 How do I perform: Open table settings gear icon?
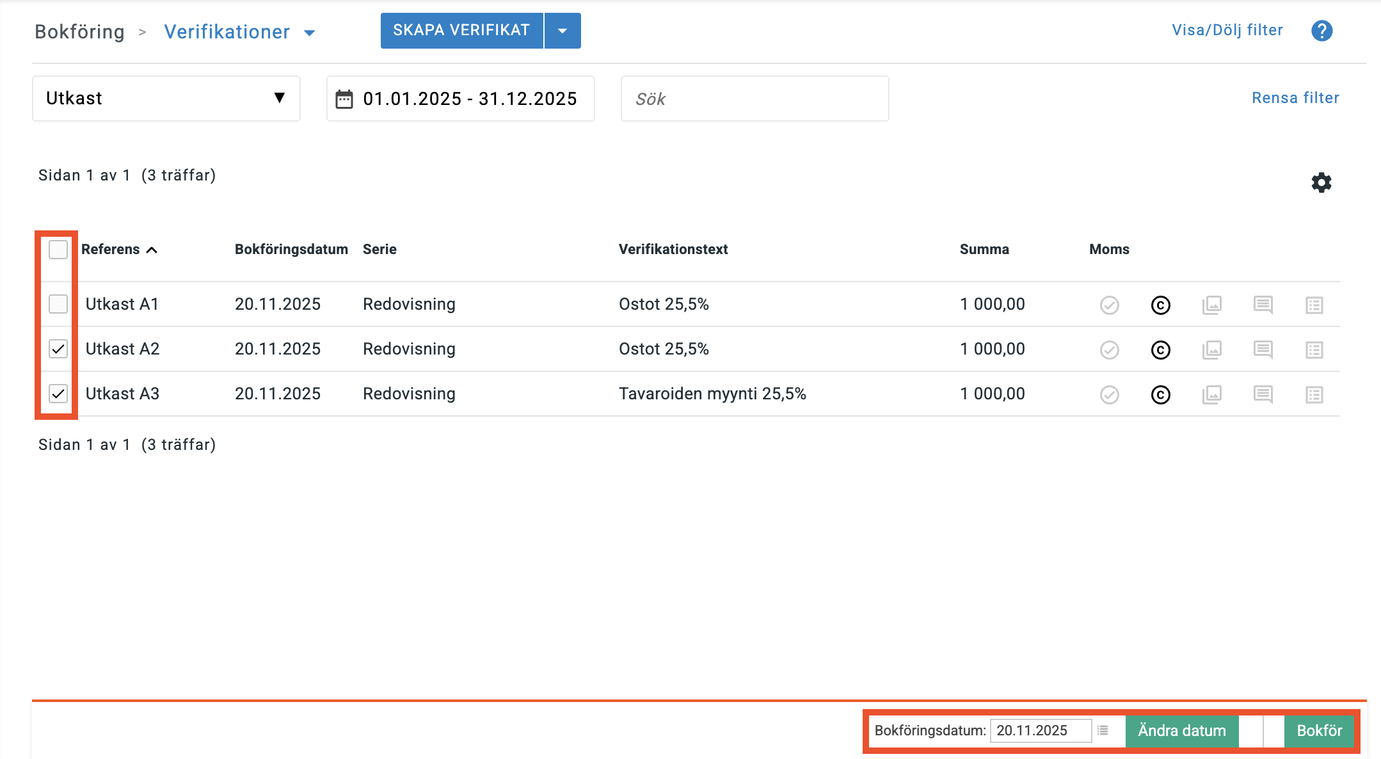(x=1321, y=183)
